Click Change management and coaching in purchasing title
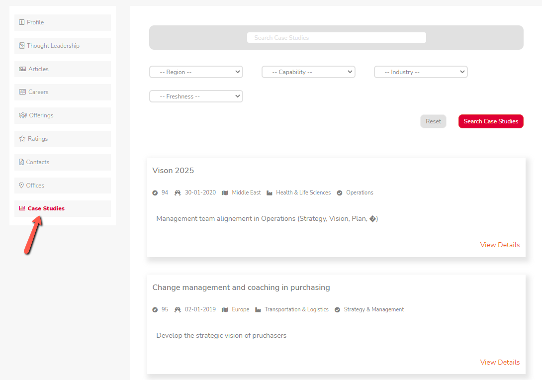 pyautogui.click(x=241, y=287)
